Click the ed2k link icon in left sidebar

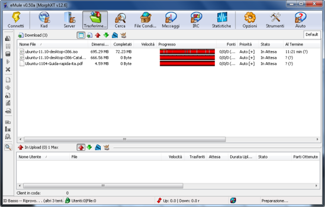(8, 111)
